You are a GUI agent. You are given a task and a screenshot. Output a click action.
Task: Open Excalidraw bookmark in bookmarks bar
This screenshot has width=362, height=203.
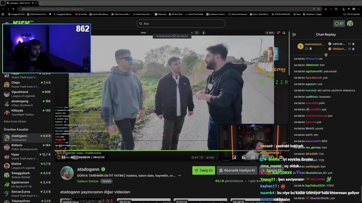(x=216, y=14)
